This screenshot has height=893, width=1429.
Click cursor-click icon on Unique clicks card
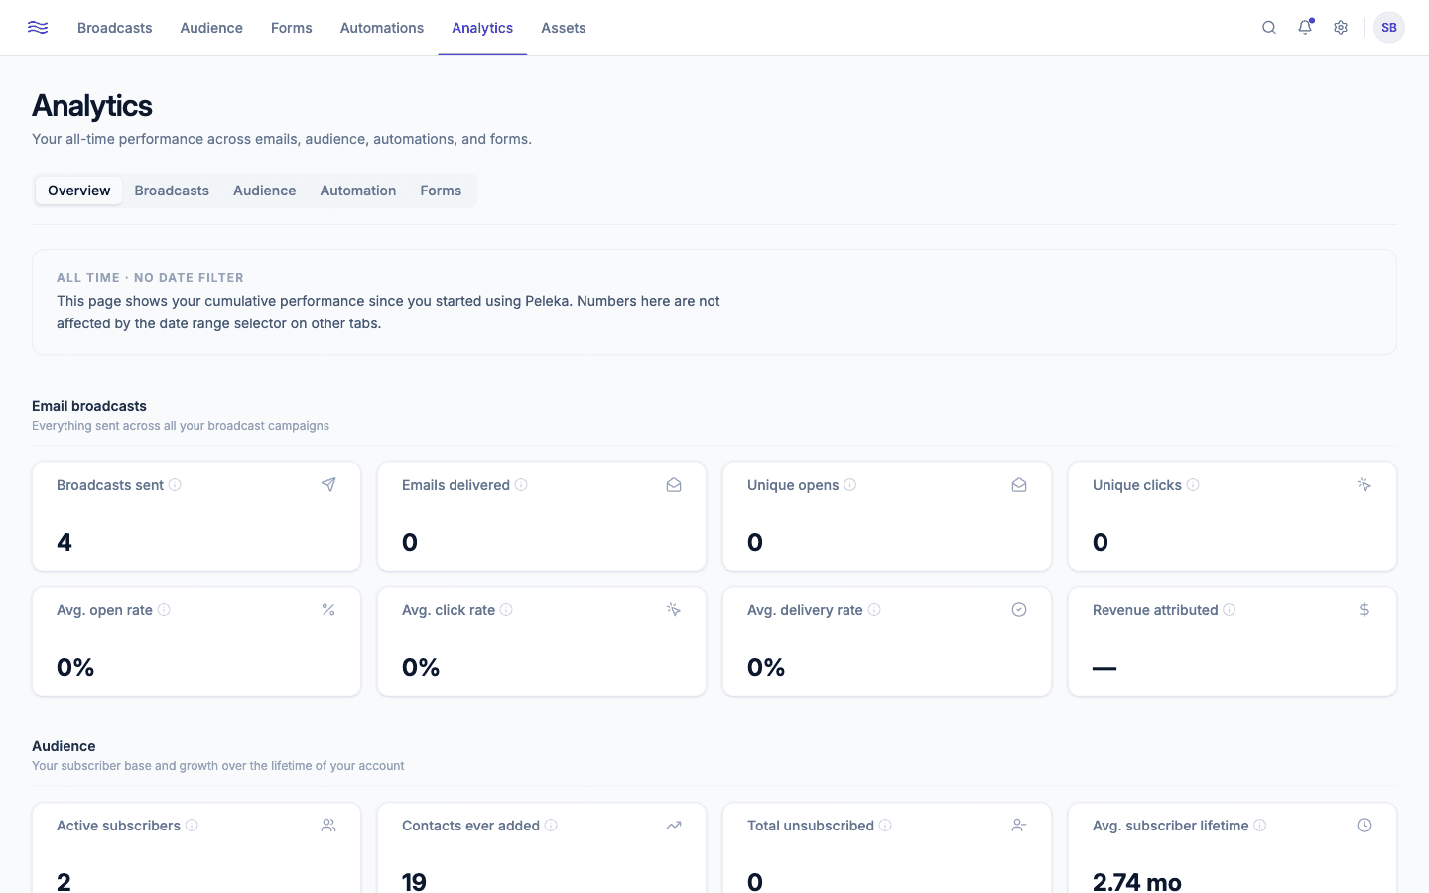click(x=1364, y=485)
